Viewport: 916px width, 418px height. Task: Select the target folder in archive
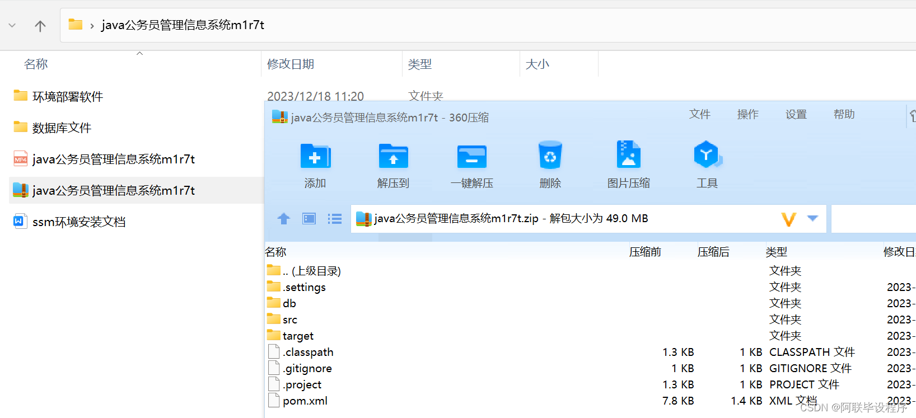pos(298,336)
